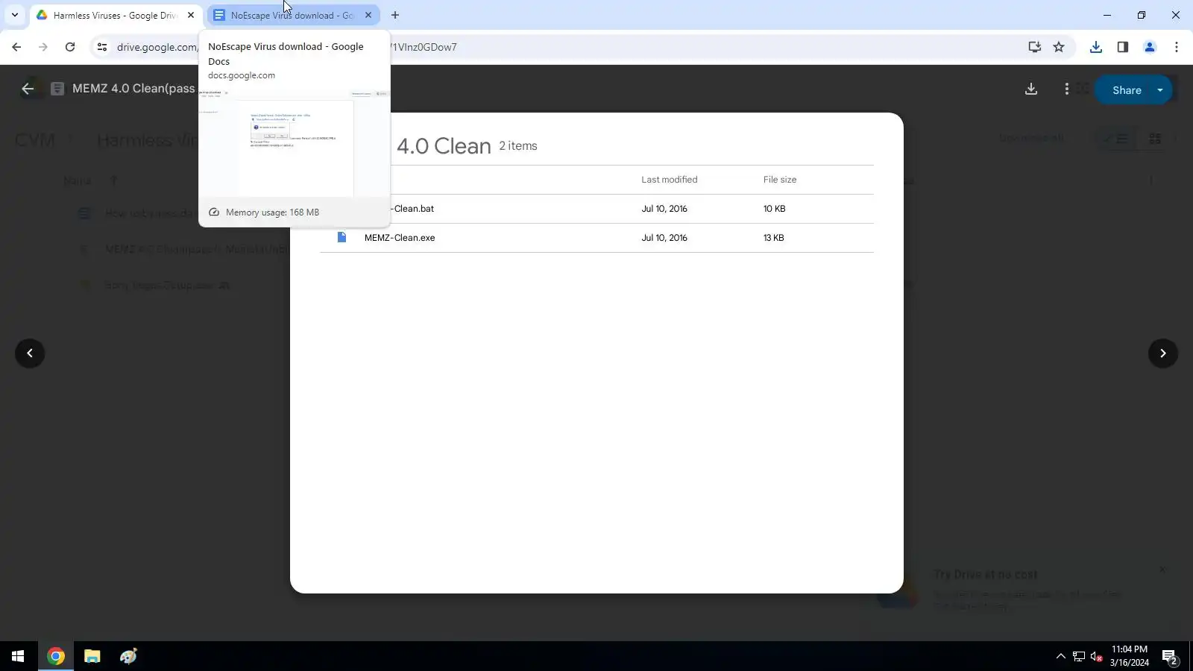Click the install app icon in address bar
1193x671 pixels.
click(1035, 47)
